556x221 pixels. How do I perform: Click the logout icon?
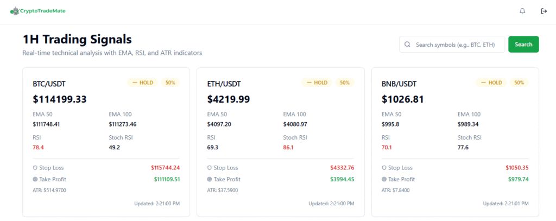[544, 11]
